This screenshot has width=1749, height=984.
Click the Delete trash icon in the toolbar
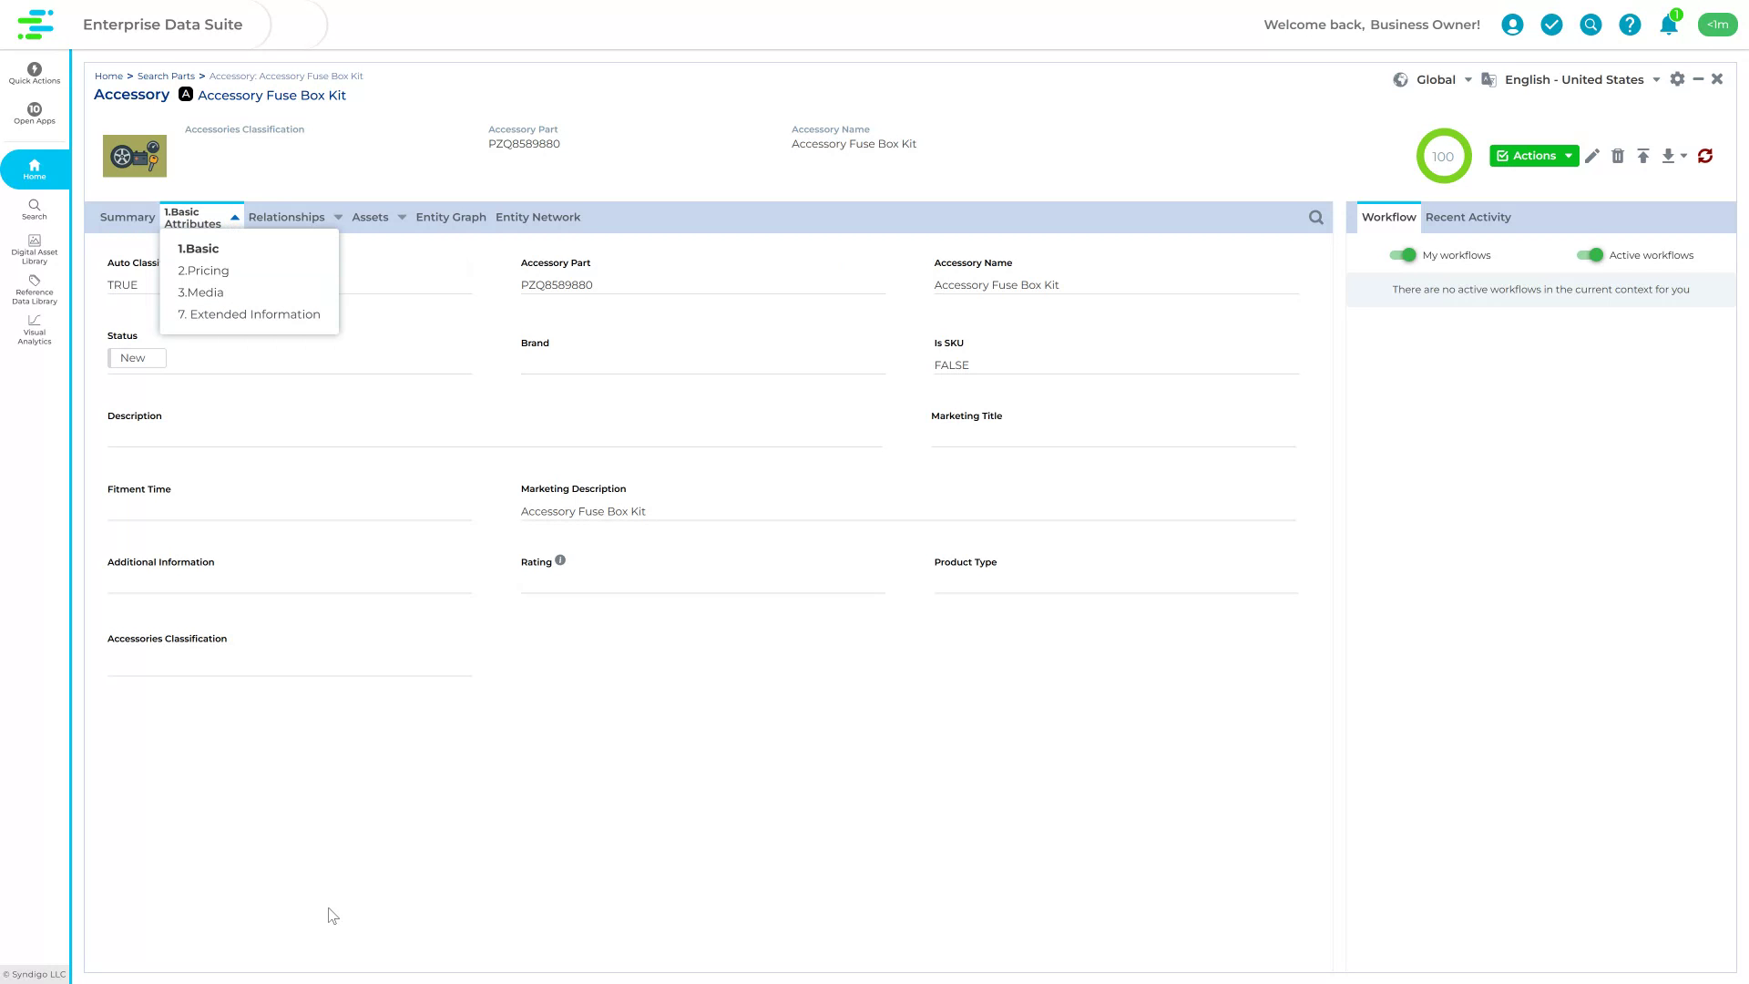(1619, 156)
